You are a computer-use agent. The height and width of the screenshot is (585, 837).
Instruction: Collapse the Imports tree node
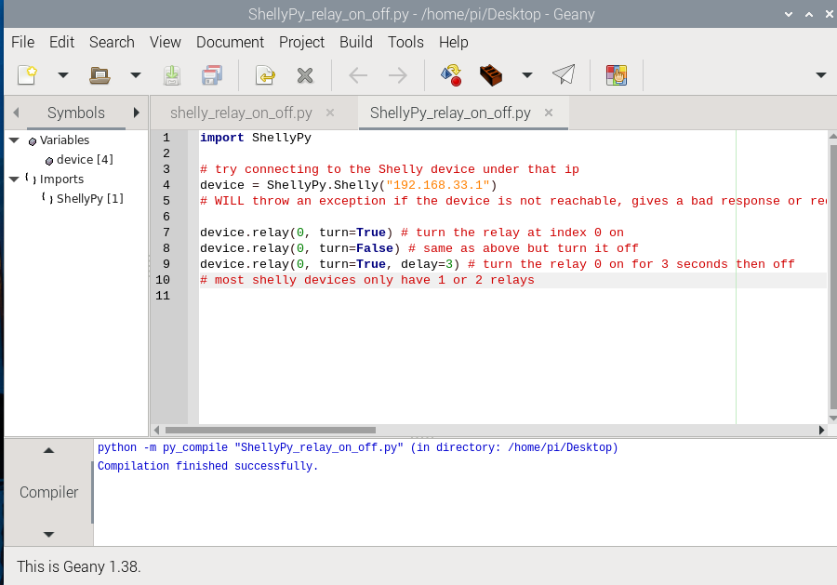point(14,179)
